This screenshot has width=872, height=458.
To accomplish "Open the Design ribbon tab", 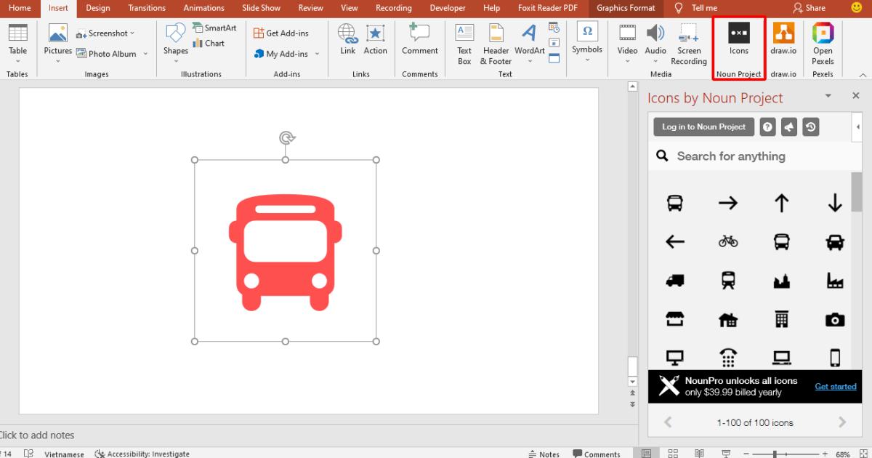I will [97, 8].
